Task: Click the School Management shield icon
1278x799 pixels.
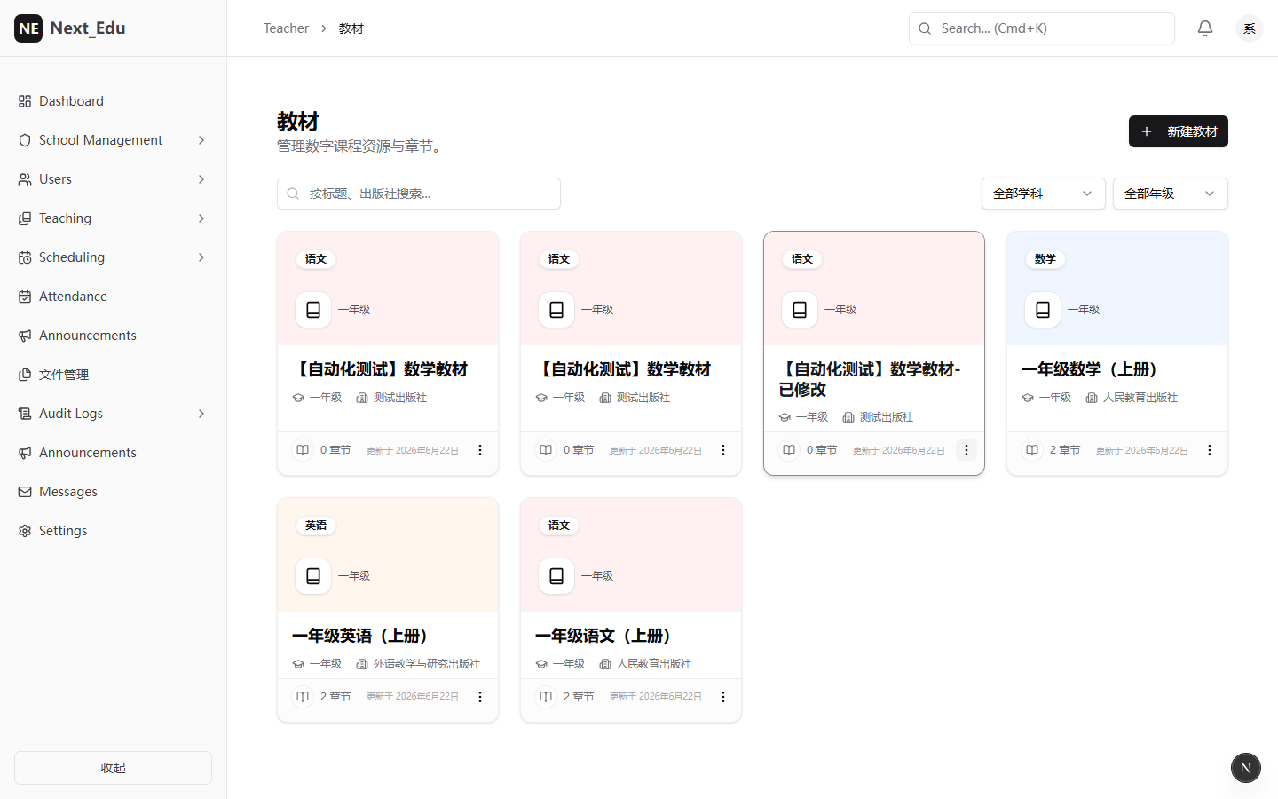Action: coord(25,140)
